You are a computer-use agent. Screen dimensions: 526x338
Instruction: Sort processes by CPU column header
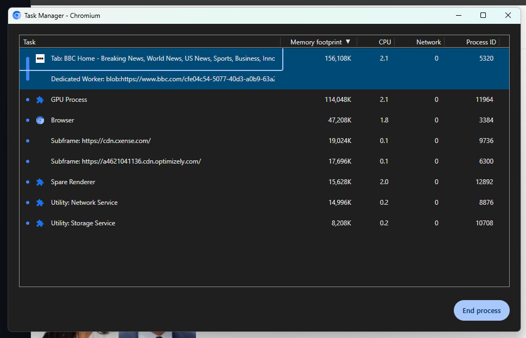pyautogui.click(x=384, y=42)
